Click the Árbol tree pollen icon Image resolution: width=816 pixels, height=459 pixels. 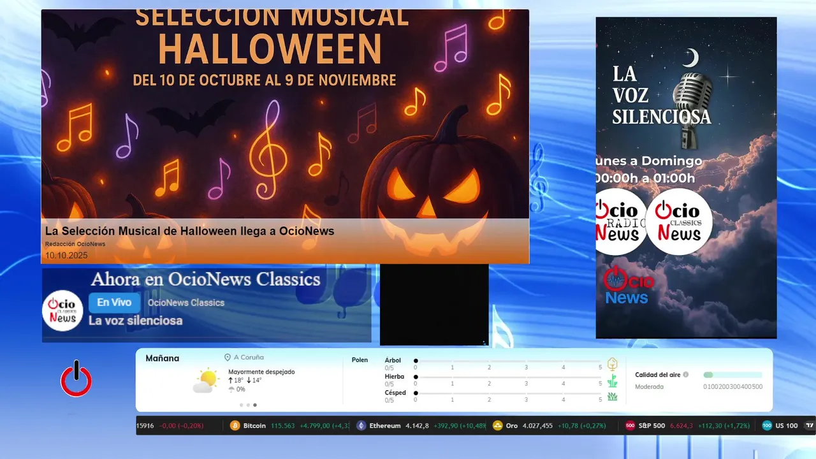[x=612, y=364]
